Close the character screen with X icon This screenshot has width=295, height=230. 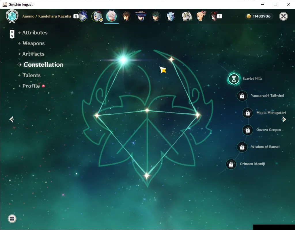[x=283, y=16]
